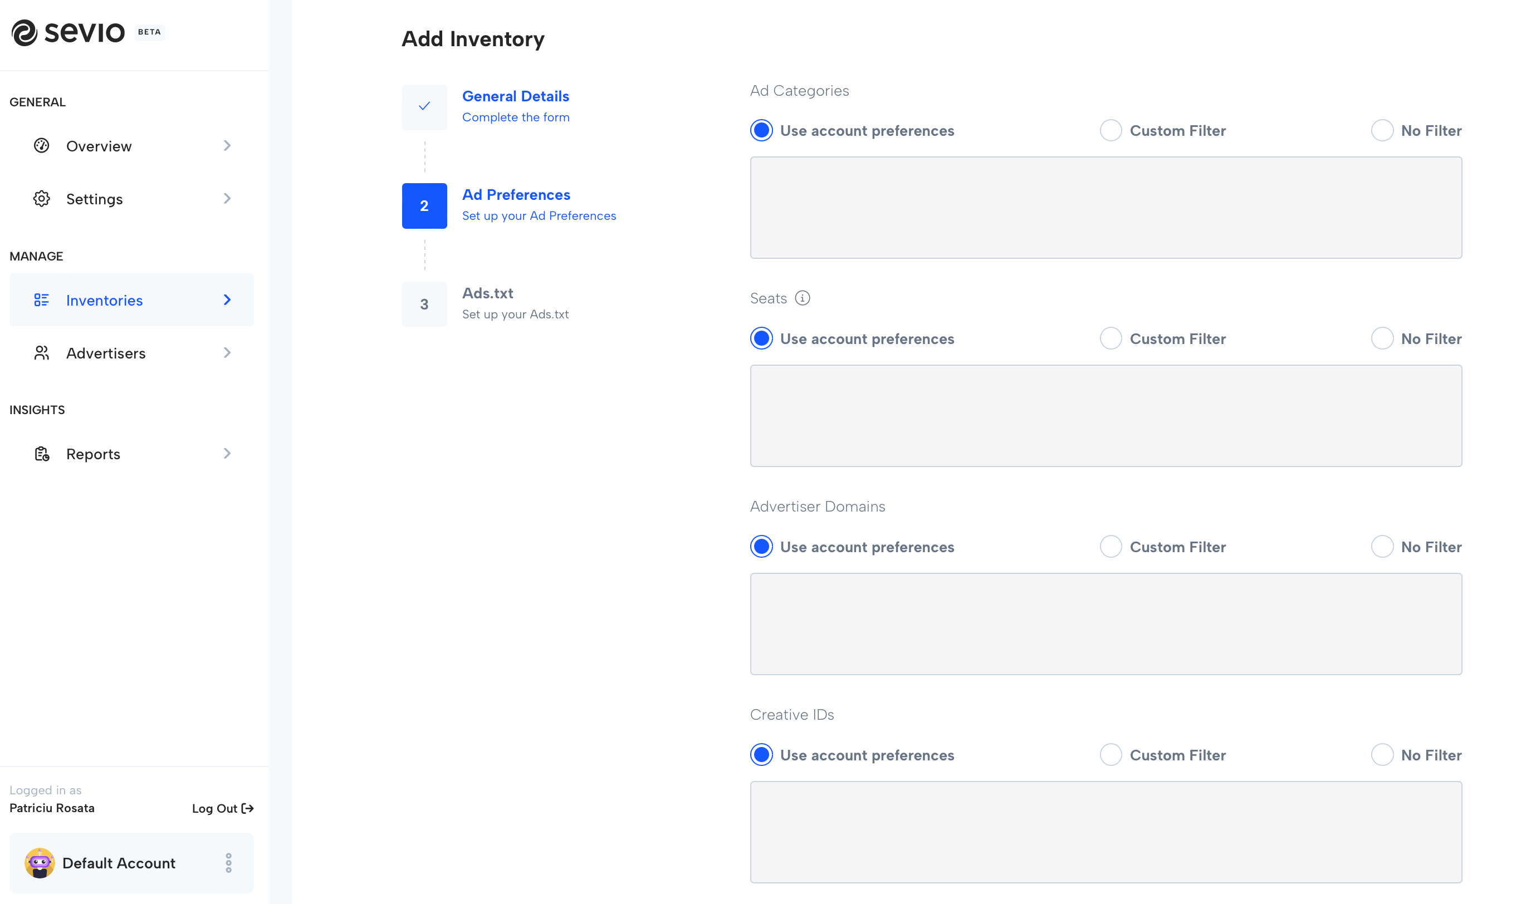Image resolution: width=1526 pixels, height=904 pixels.
Task: Click the Default Account robot avatar
Action: pyautogui.click(x=40, y=863)
